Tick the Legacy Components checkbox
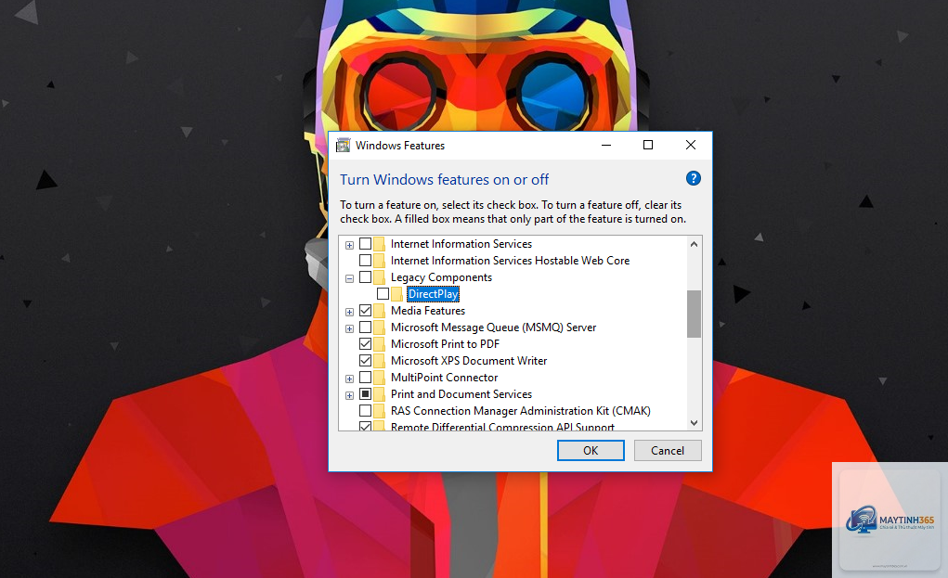 (365, 276)
